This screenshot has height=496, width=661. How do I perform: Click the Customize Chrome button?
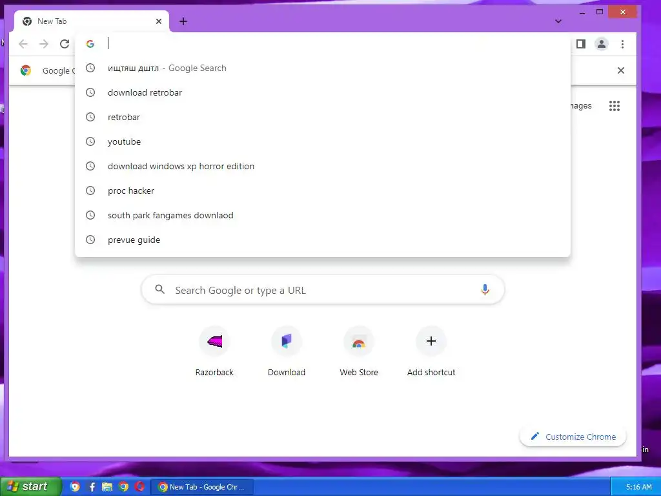[573, 437]
